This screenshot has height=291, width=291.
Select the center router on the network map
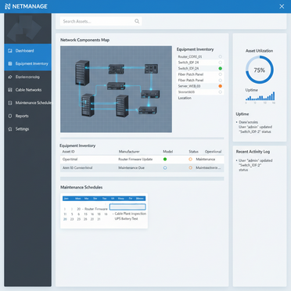(116, 86)
